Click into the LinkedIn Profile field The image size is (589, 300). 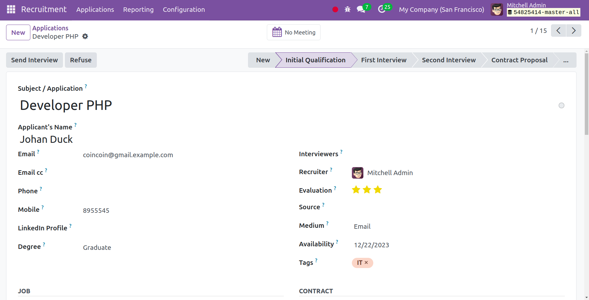(x=182, y=229)
